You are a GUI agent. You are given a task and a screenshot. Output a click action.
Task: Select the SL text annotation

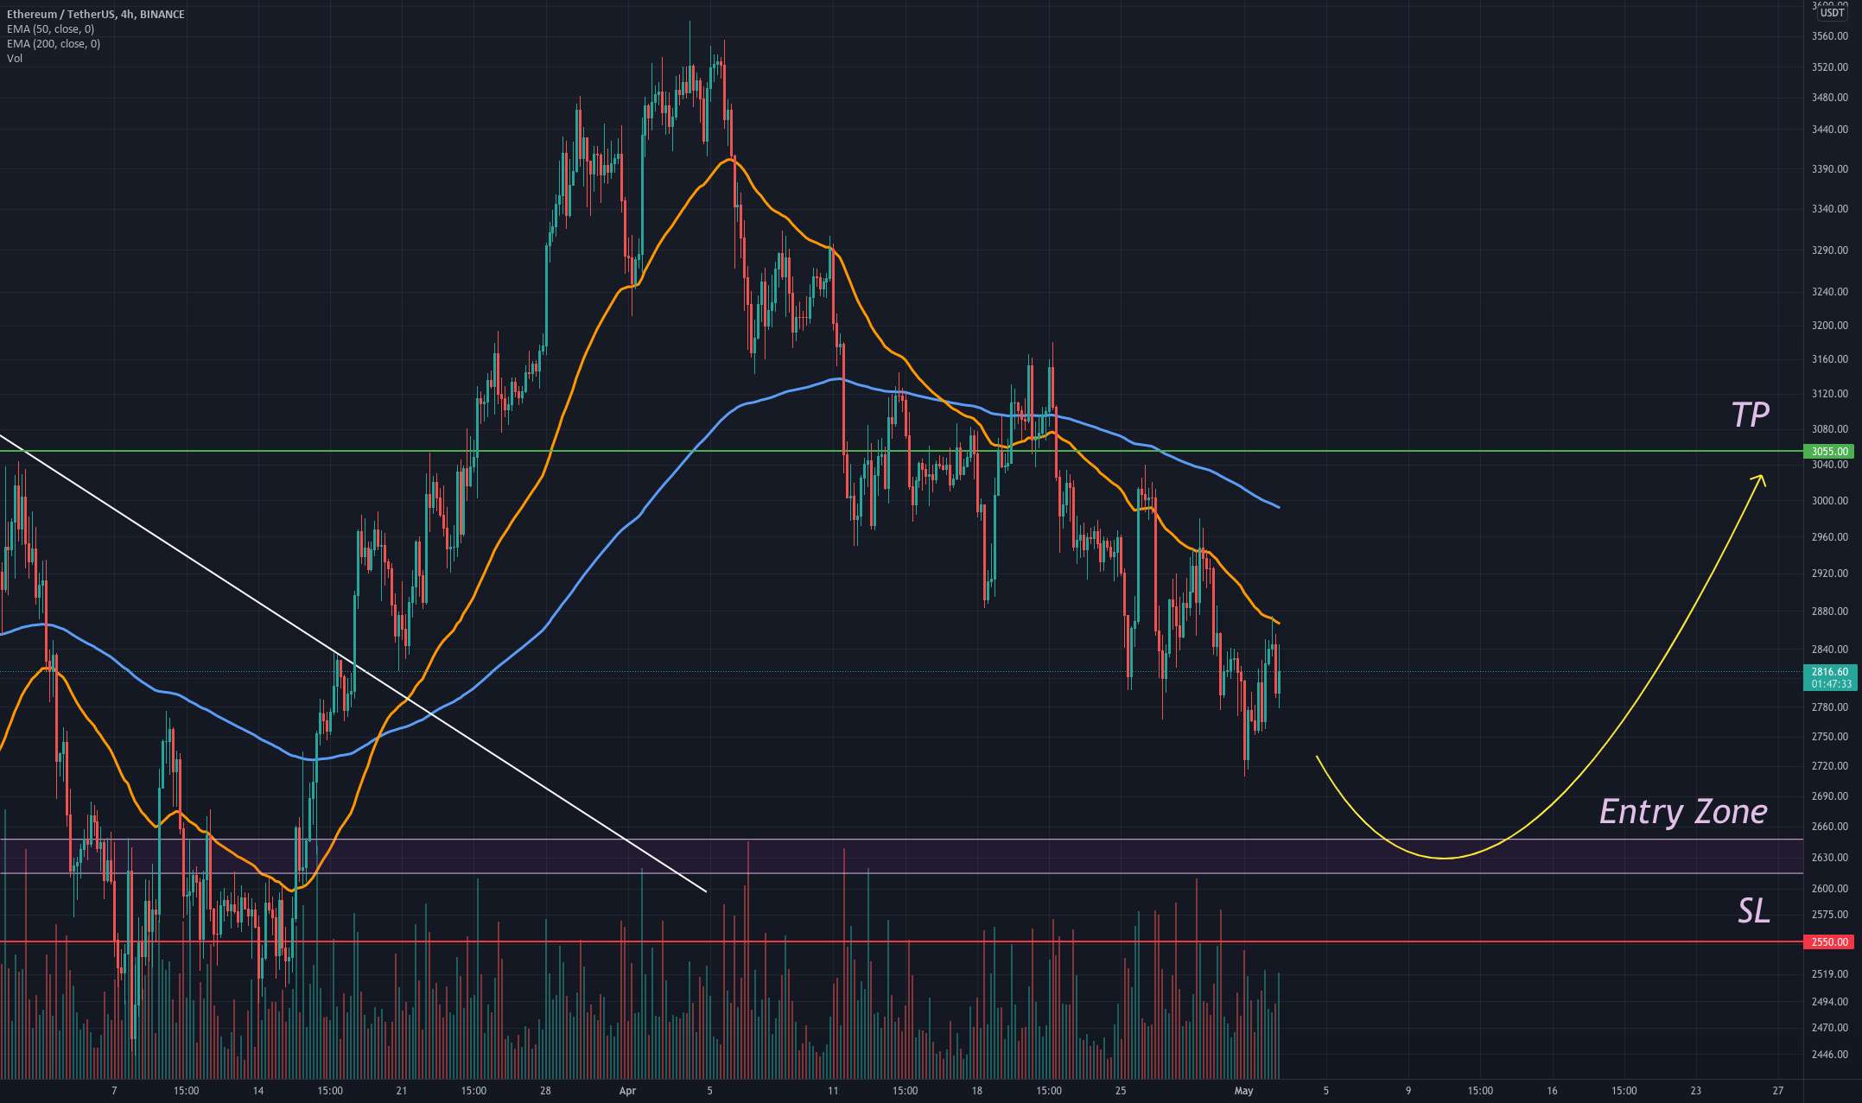pos(1753,910)
